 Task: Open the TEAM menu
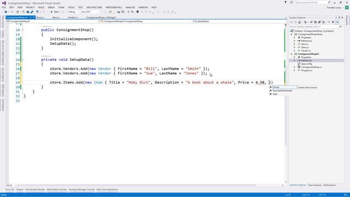61,7
